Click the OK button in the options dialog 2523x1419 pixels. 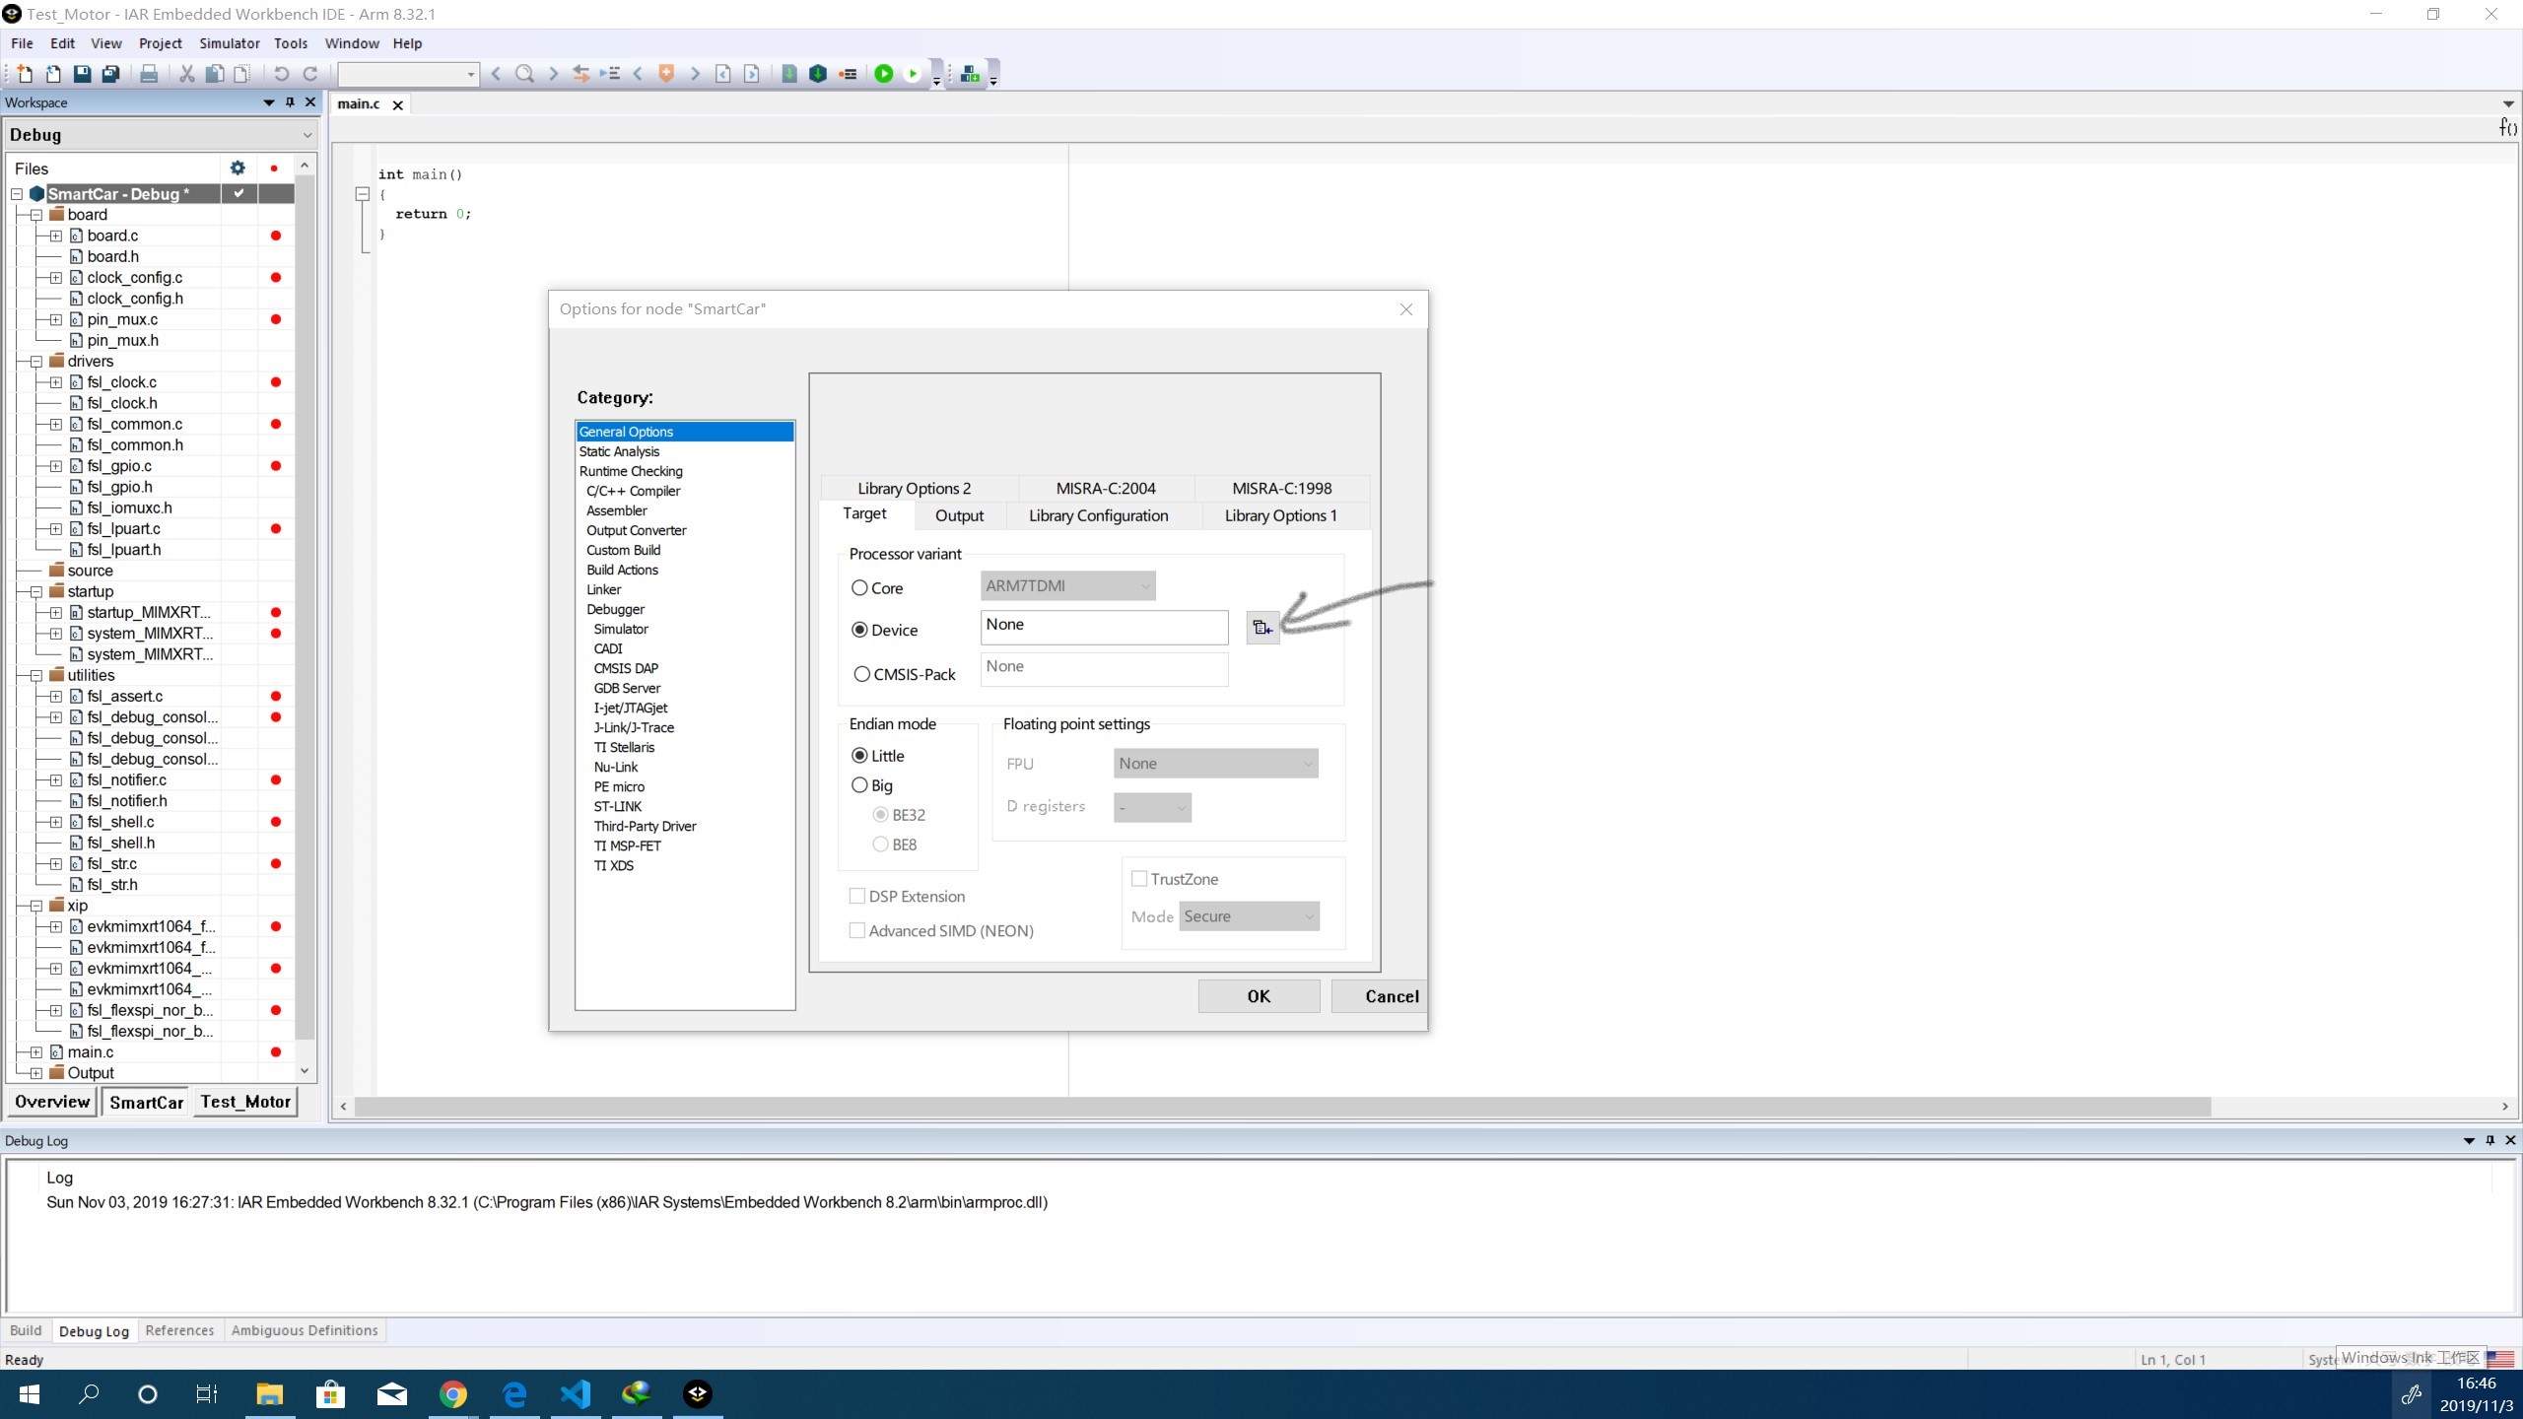(x=1258, y=995)
